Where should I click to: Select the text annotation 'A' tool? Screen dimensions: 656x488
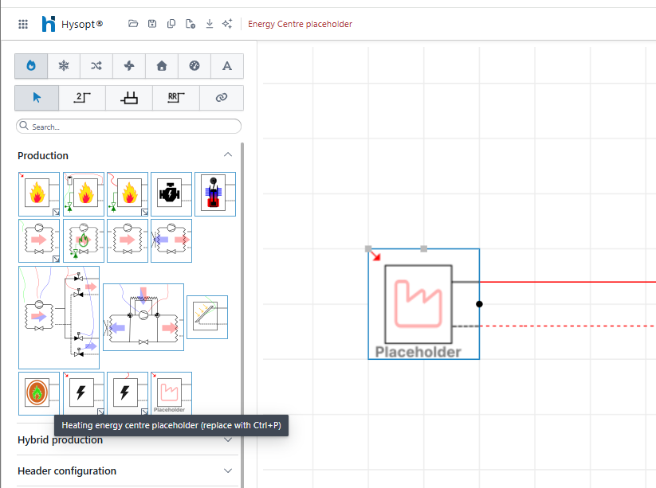[226, 66]
